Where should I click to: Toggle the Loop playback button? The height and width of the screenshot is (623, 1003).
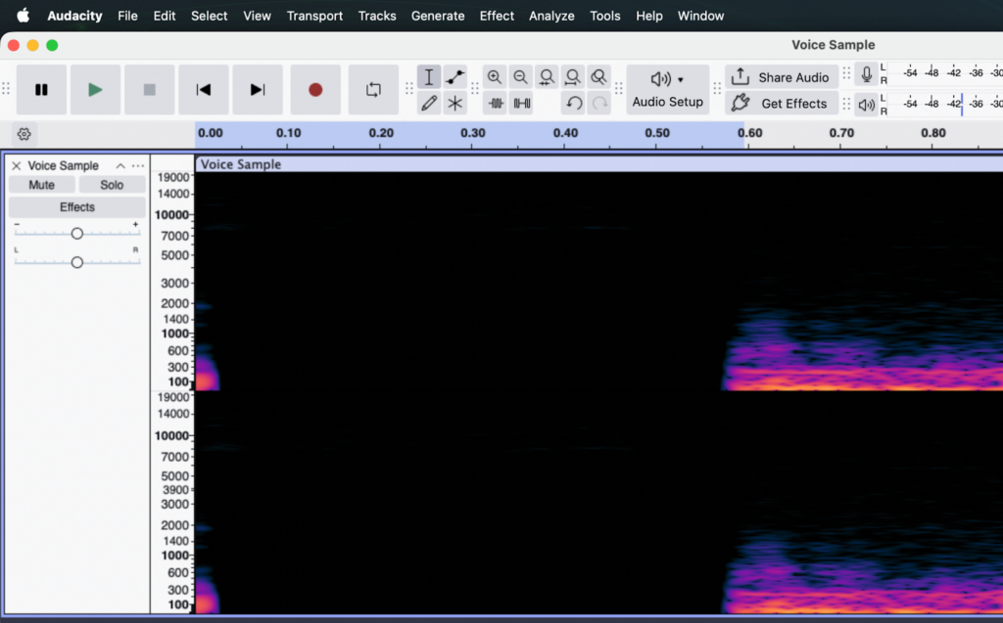(373, 90)
